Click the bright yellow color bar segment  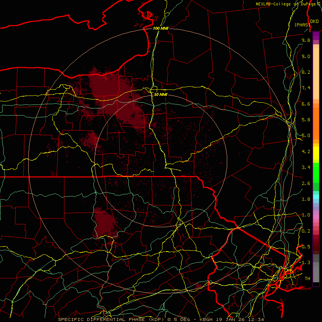[x=316, y=153]
